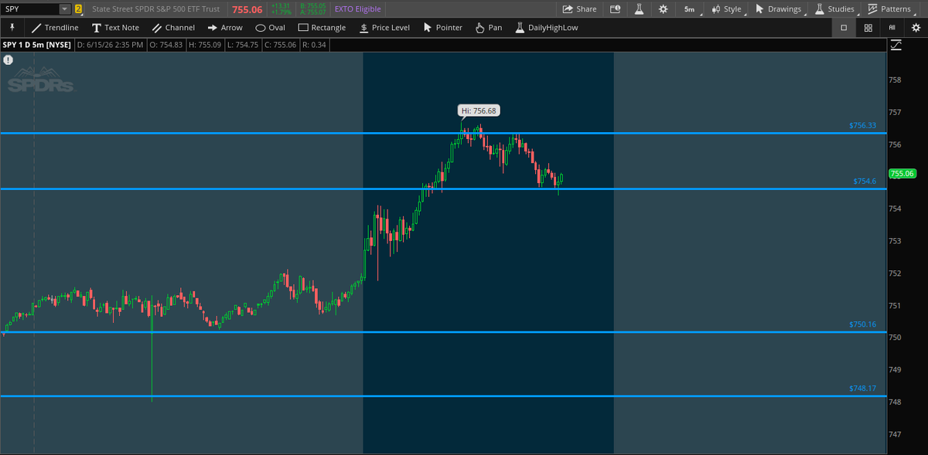The height and width of the screenshot is (455, 928).
Task: Click the H: 755.09 high value
Action: pyautogui.click(x=203, y=45)
